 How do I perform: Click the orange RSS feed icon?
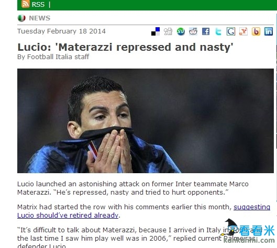click(x=26, y=4)
